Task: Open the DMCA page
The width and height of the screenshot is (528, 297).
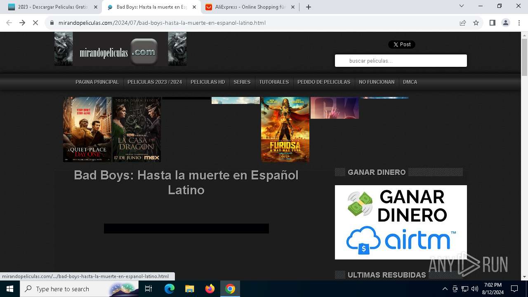Action: 410,82
